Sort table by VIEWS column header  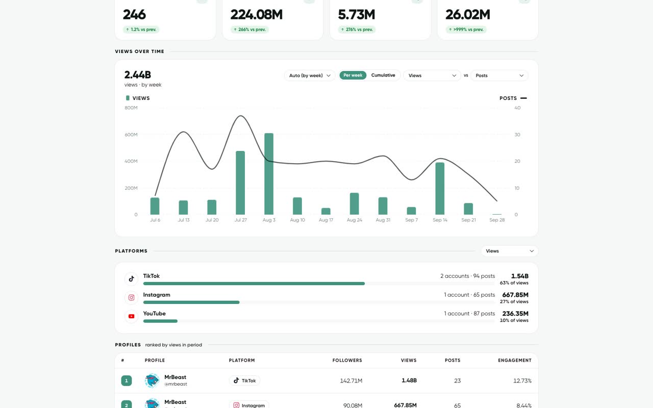pyautogui.click(x=409, y=360)
